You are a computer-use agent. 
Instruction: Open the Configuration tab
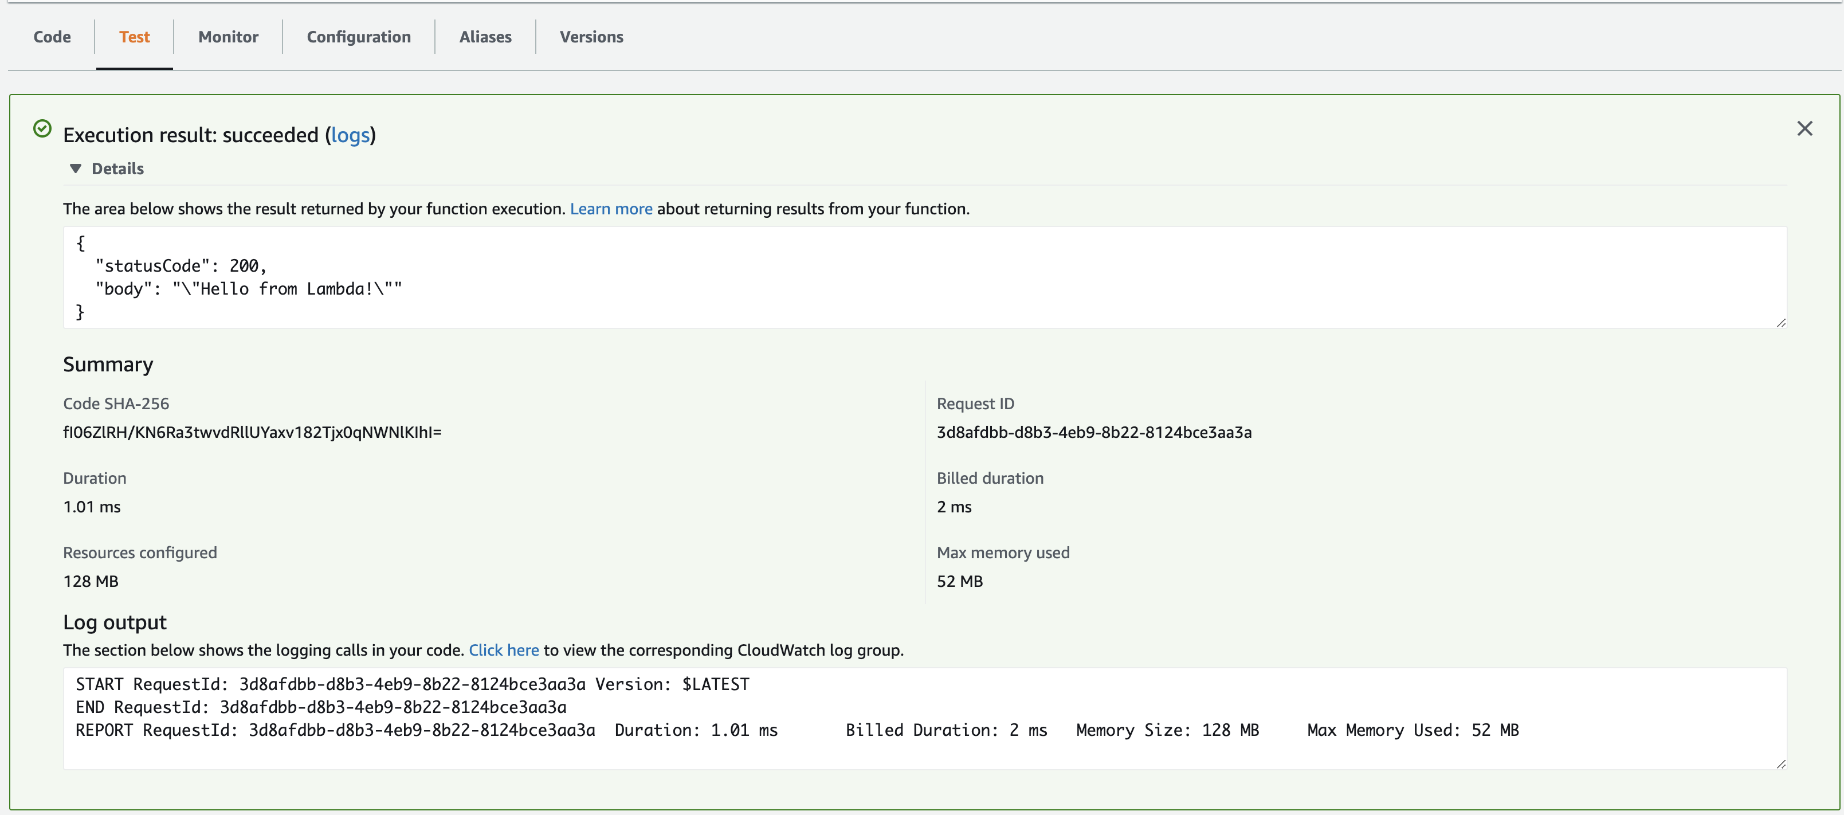pos(358,37)
